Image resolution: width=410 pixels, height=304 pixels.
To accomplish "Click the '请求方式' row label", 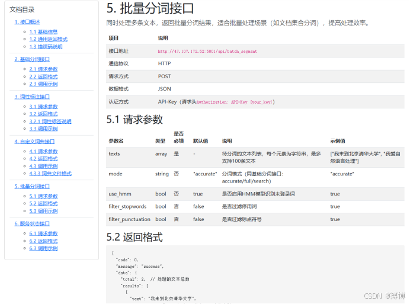I will click(x=118, y=76).
